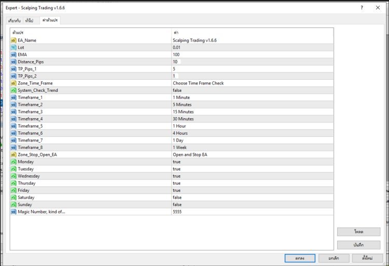Screen dimensions: 389x266
Task: Click the help question mark in title bar
Action: [360, 8]
